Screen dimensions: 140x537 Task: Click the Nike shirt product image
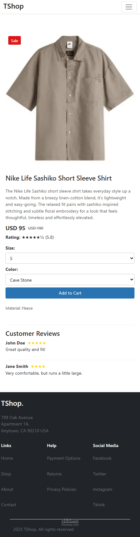[70, 98]
